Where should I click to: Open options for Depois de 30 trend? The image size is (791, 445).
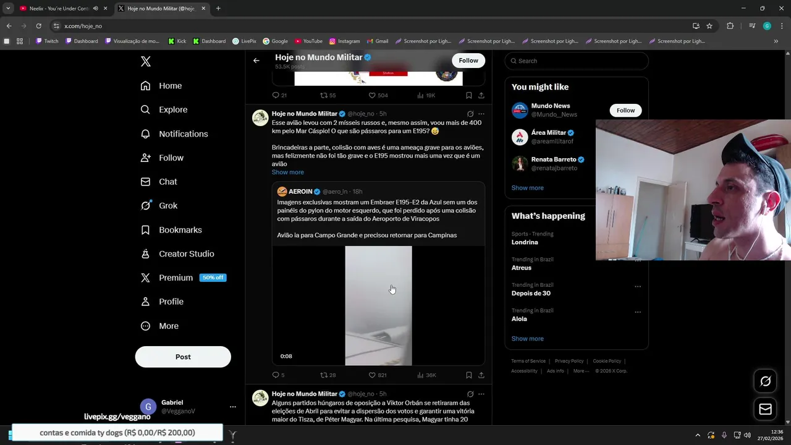pyautogui.click(x=638, y=287)
